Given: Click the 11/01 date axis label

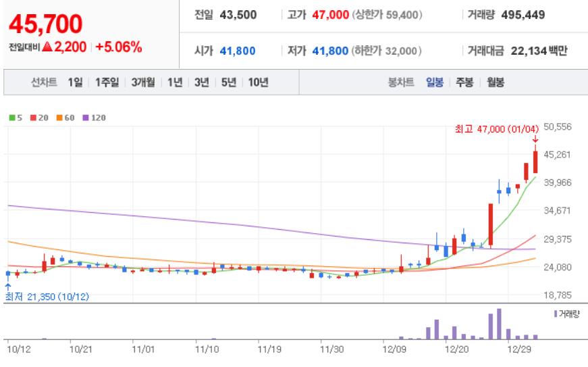Looking at the screenshot, I should click(143, 349).
